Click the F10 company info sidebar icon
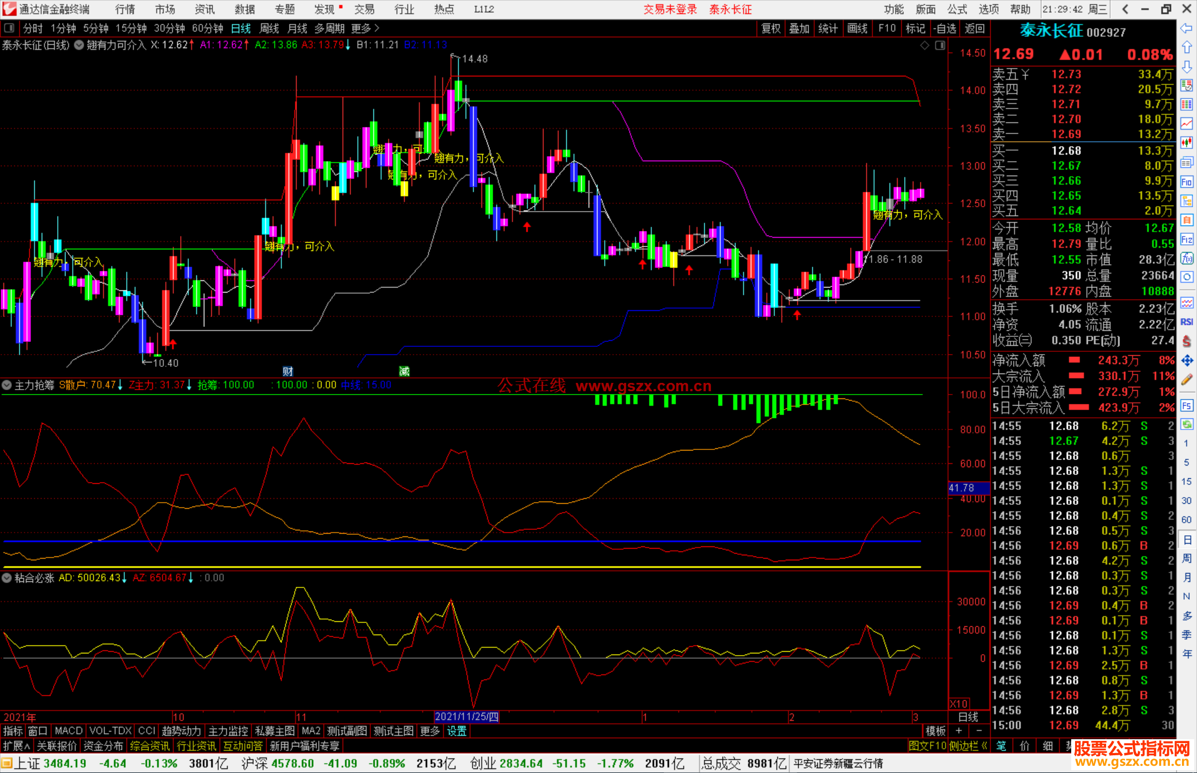This screenshot has width=1197, height=773. (x=1186, y=182)
